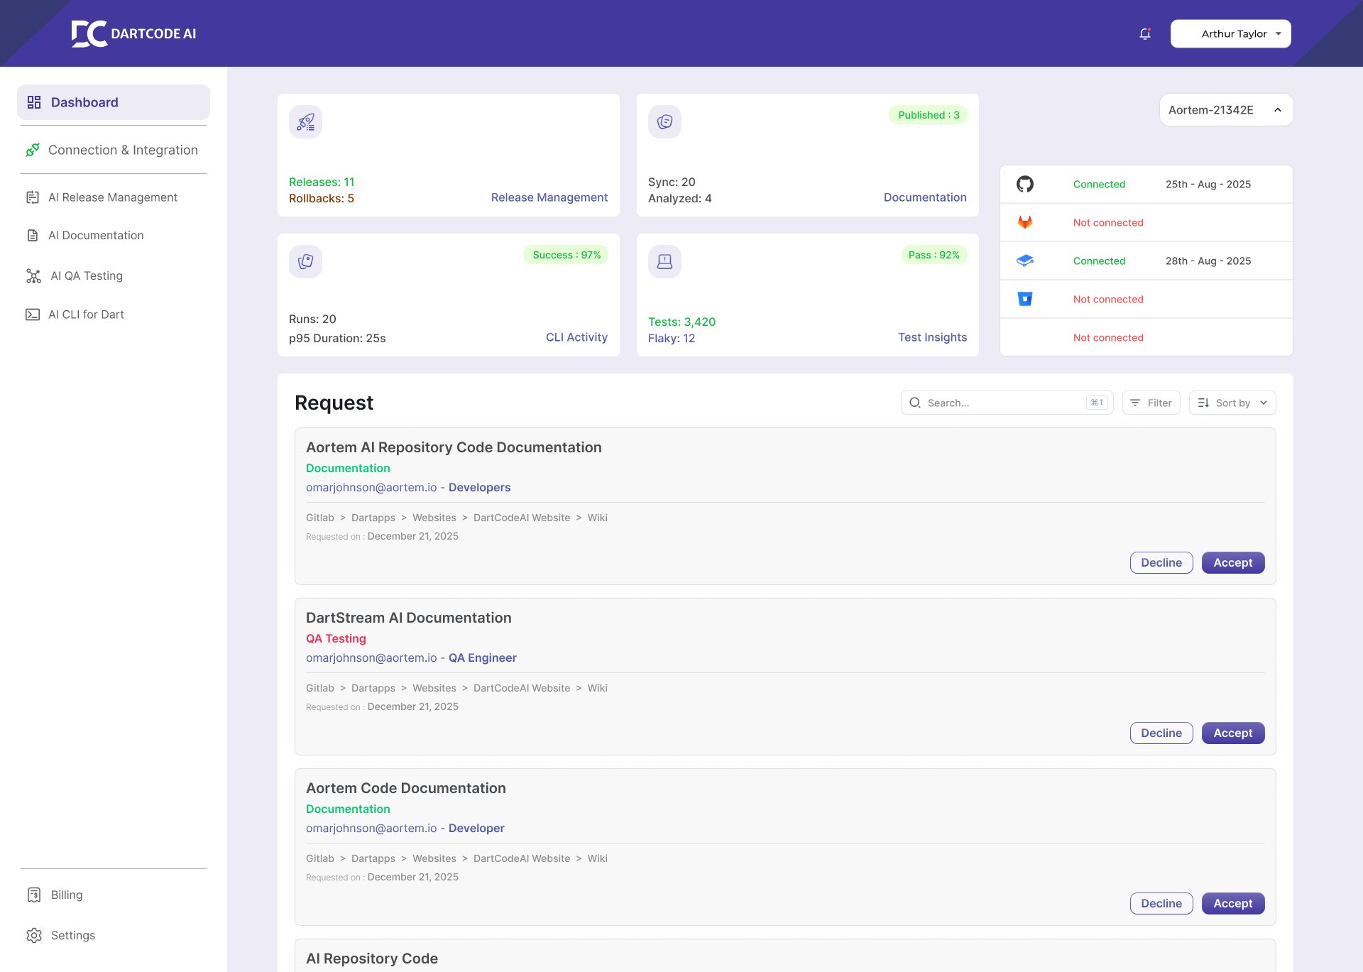Click the Billing receipt icon
Viewport: 1363px width, 972px height.
click(x=34, y=895)
